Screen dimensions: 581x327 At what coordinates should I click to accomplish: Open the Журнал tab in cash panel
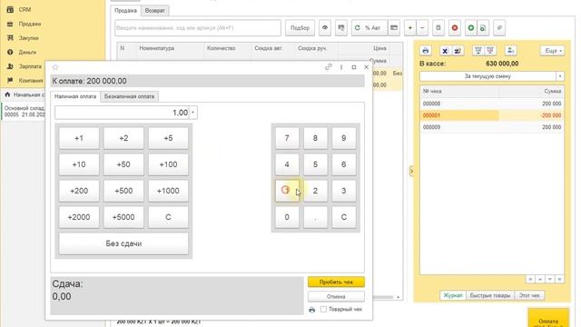point(453,295)
